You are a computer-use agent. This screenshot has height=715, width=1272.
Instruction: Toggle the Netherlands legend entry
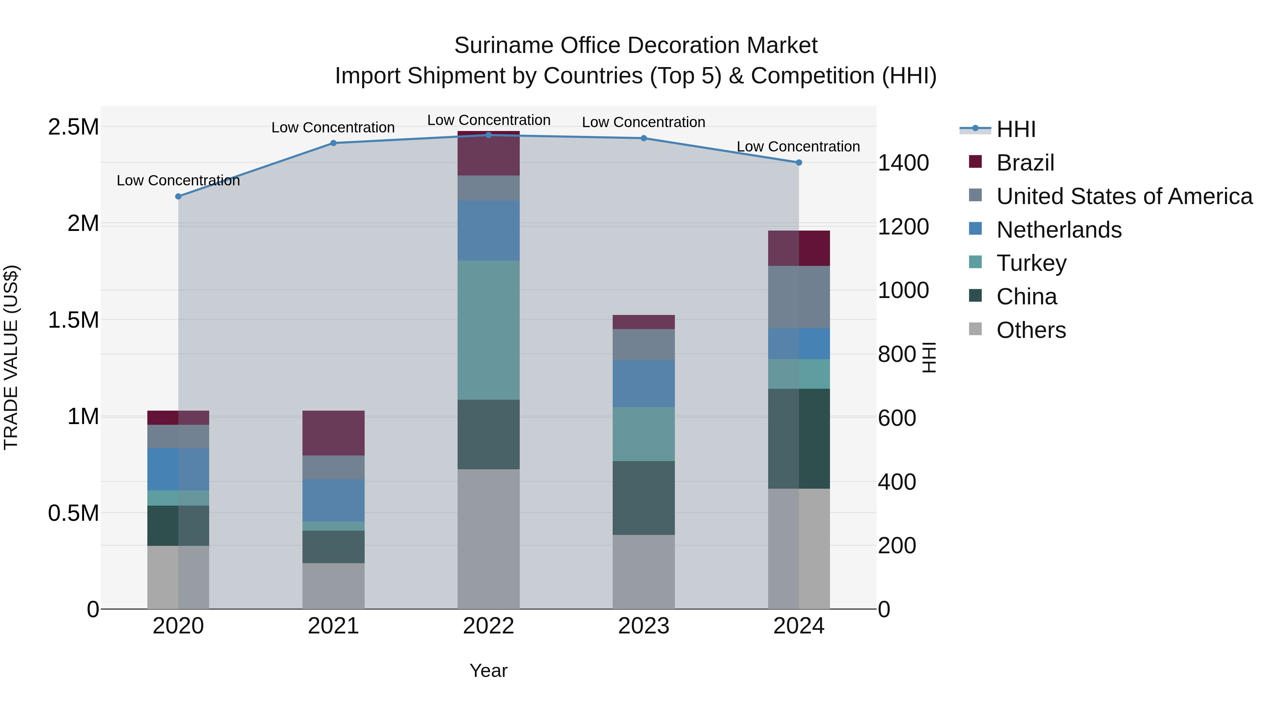click(x=1045, y=230)
